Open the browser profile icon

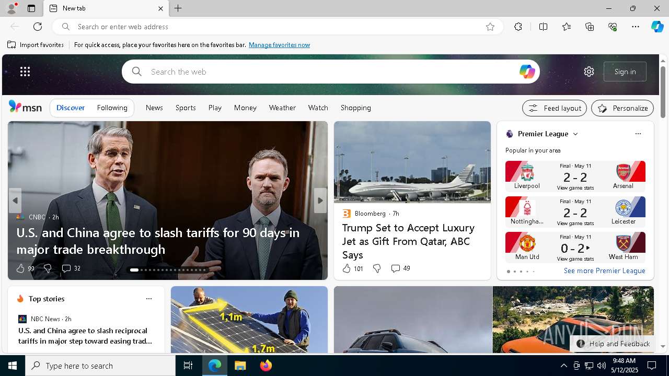coord(11,8)
